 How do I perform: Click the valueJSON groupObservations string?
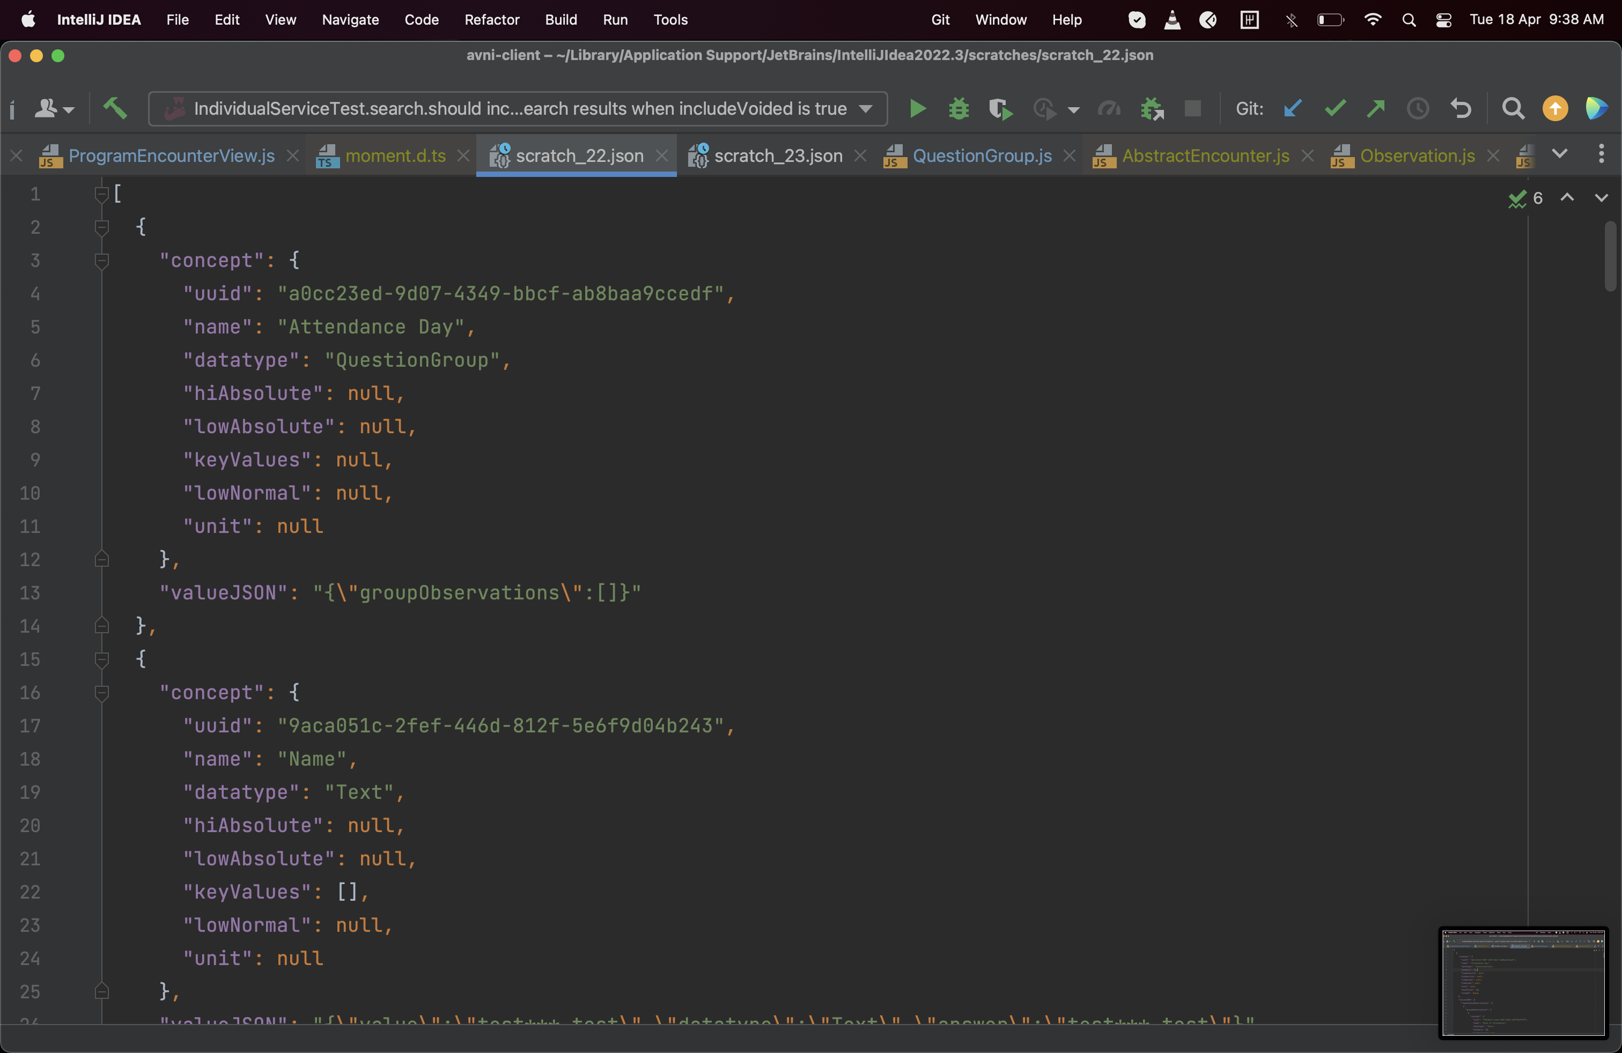(x=477, y=592)
